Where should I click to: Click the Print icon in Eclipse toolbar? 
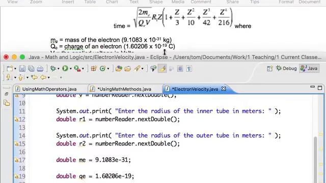[x=40, y=69]
